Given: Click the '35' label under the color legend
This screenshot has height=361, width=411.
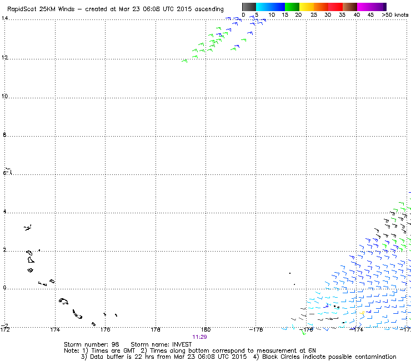Looking at the screenshot, I should click(x=342, y=15).
